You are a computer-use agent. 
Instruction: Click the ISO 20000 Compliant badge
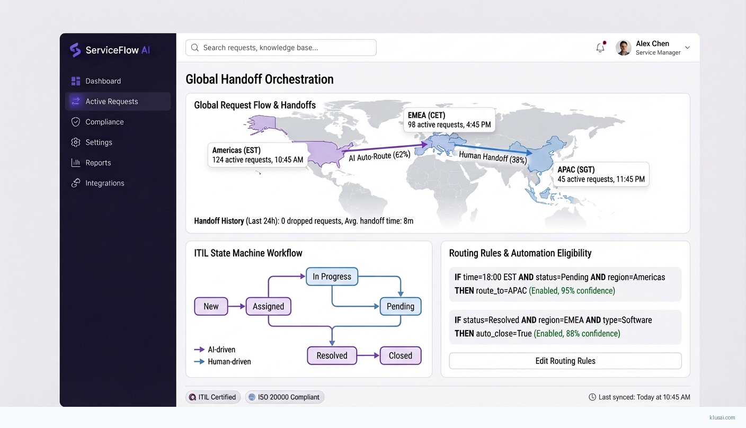click(285, 397)
